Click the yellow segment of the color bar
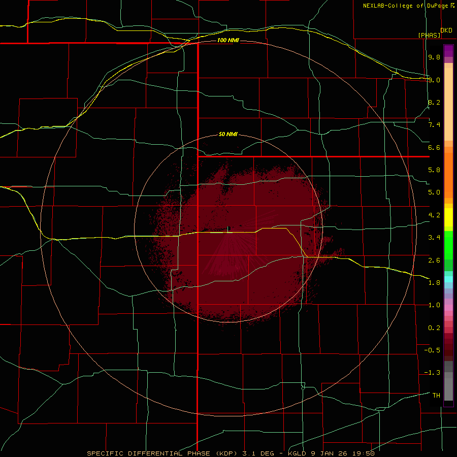Viewport: 457px width, 457px height. tap(448, 217)
